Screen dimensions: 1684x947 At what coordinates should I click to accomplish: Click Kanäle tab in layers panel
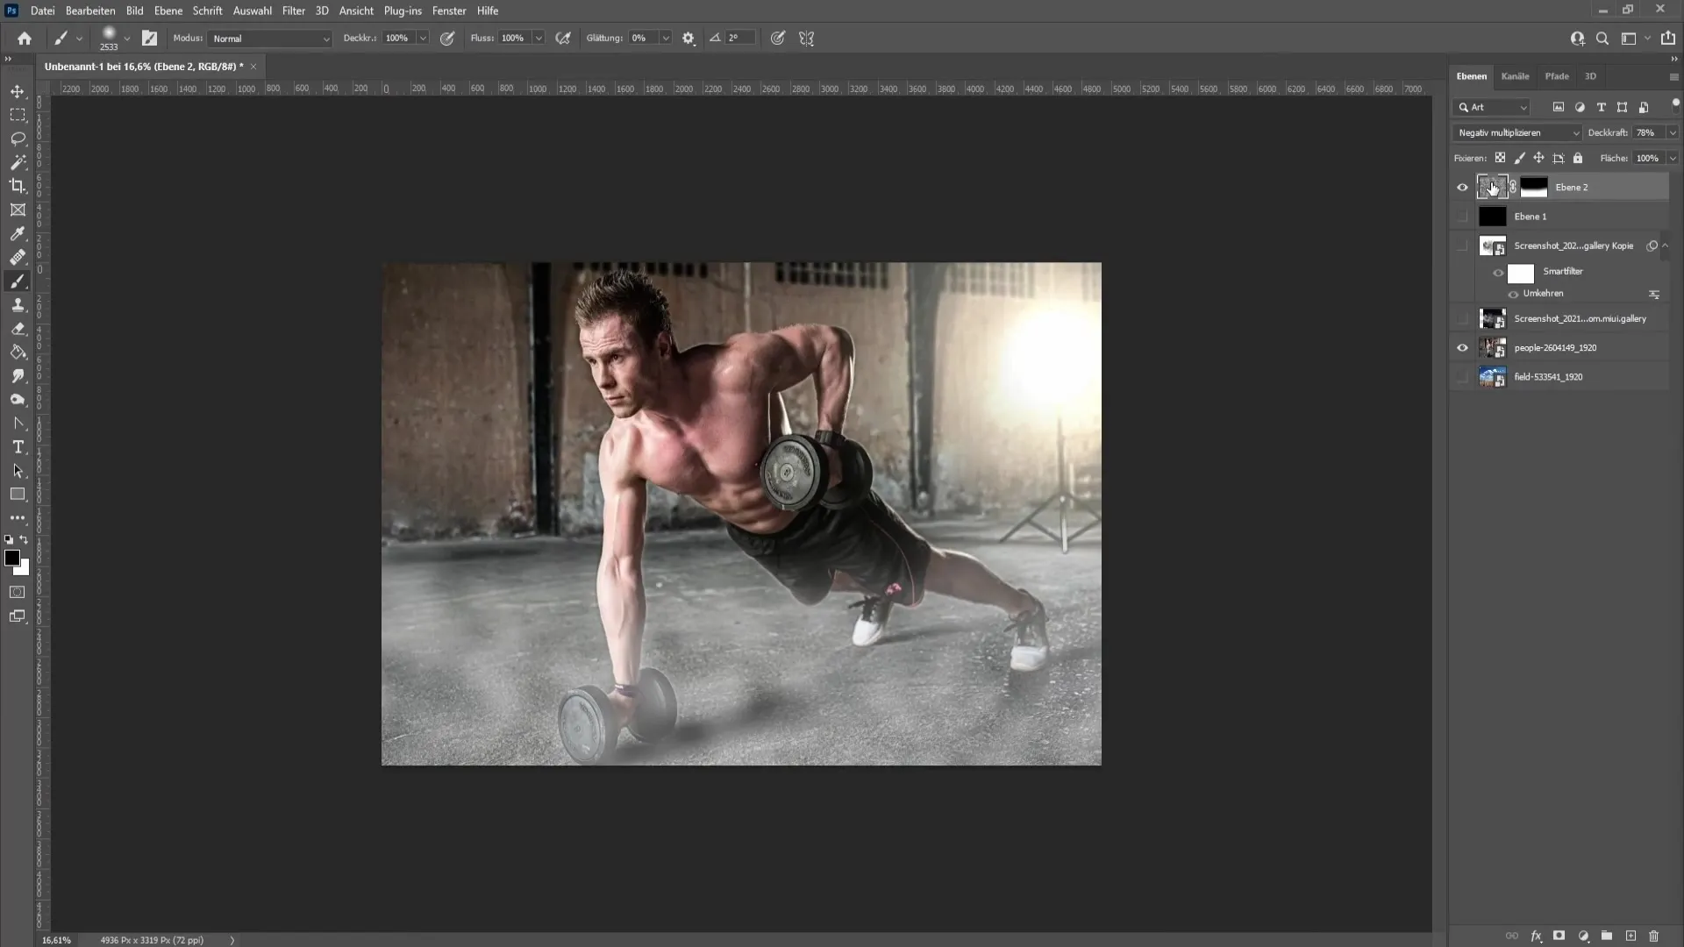pos(1515,75)
